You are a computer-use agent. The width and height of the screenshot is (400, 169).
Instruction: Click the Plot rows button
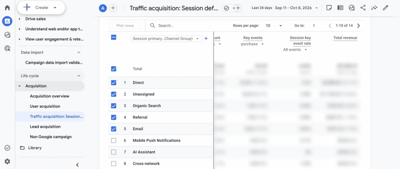[125, 25]
